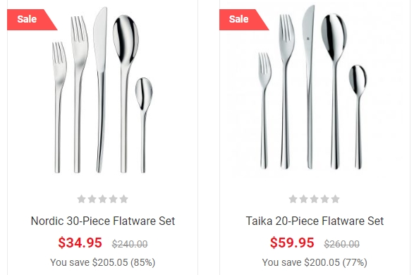
Task: Select first star for Taika 20-Piece set
Action: (x=293, y=199)
